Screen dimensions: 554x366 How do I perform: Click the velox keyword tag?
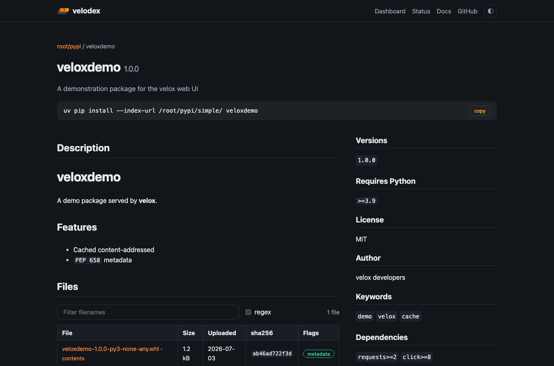pyautogui.click(x=387, y=316)
